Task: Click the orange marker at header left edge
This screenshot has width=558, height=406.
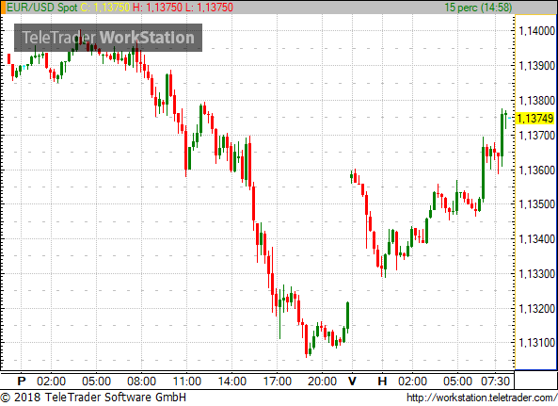Action: [x=3, y=8]
